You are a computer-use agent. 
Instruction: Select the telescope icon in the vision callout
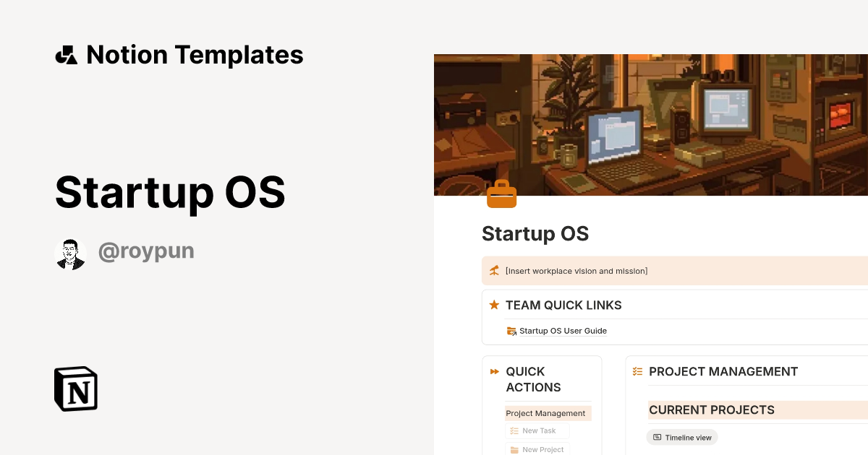coord(494,271)
